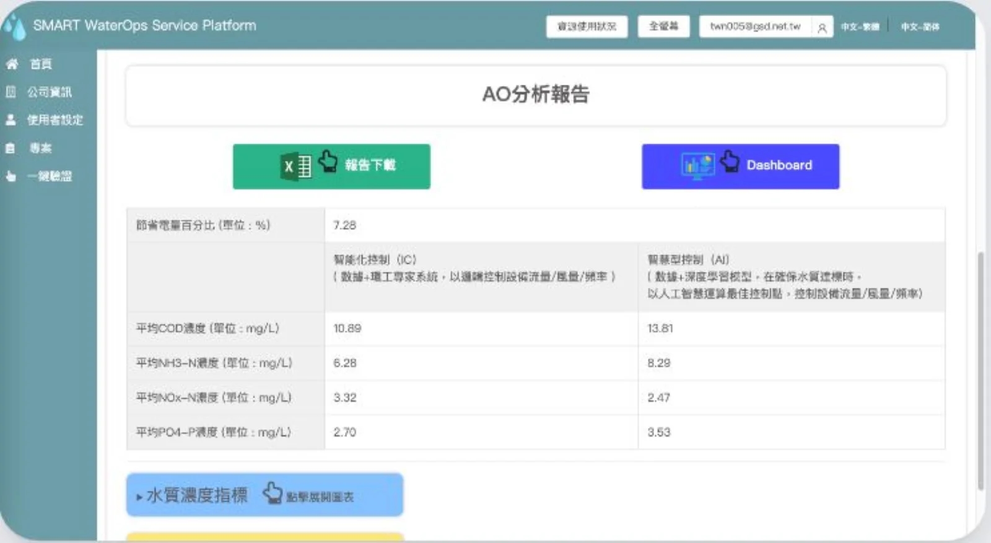Select the PO4-P value 2.70
Screen dimensions: 991x543
click(344, 432)
